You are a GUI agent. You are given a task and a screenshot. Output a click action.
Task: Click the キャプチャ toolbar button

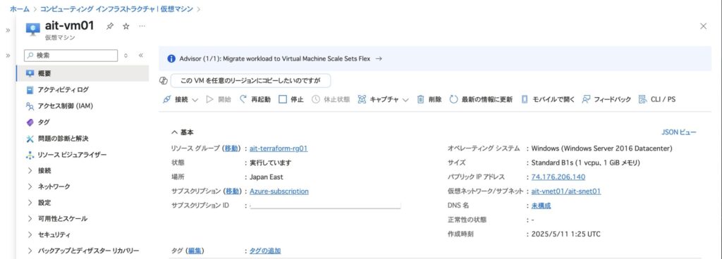coord(378,99)
